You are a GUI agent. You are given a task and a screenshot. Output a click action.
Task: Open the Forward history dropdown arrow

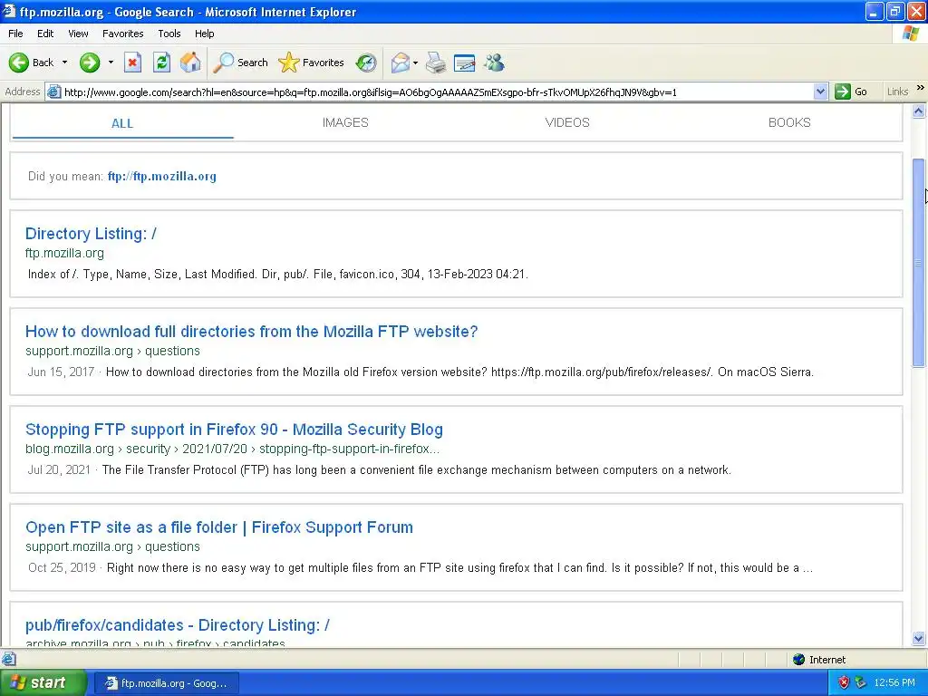tap(111, 63)
